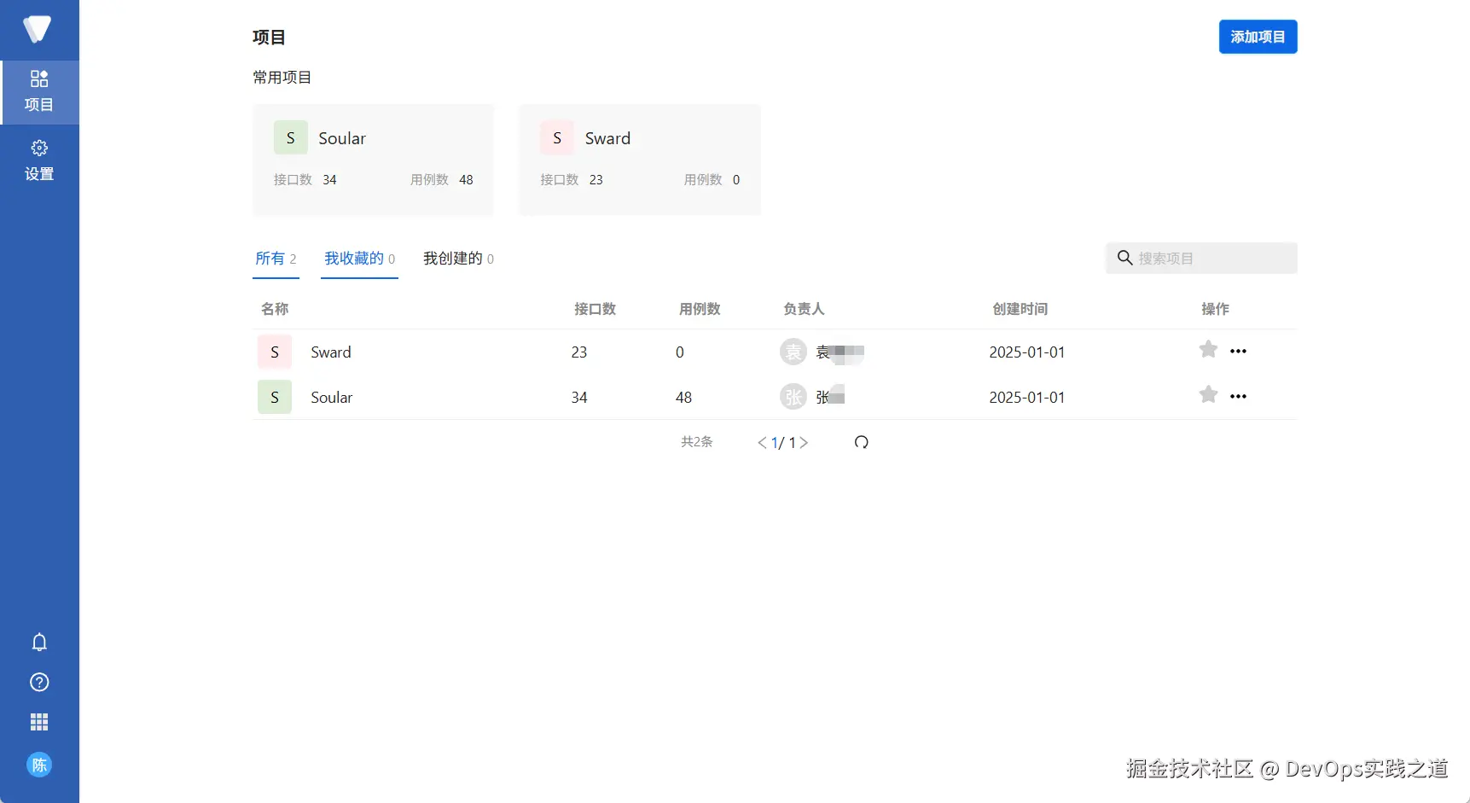Click the 23 接口数 cell for Sward

tap(579, 352)
